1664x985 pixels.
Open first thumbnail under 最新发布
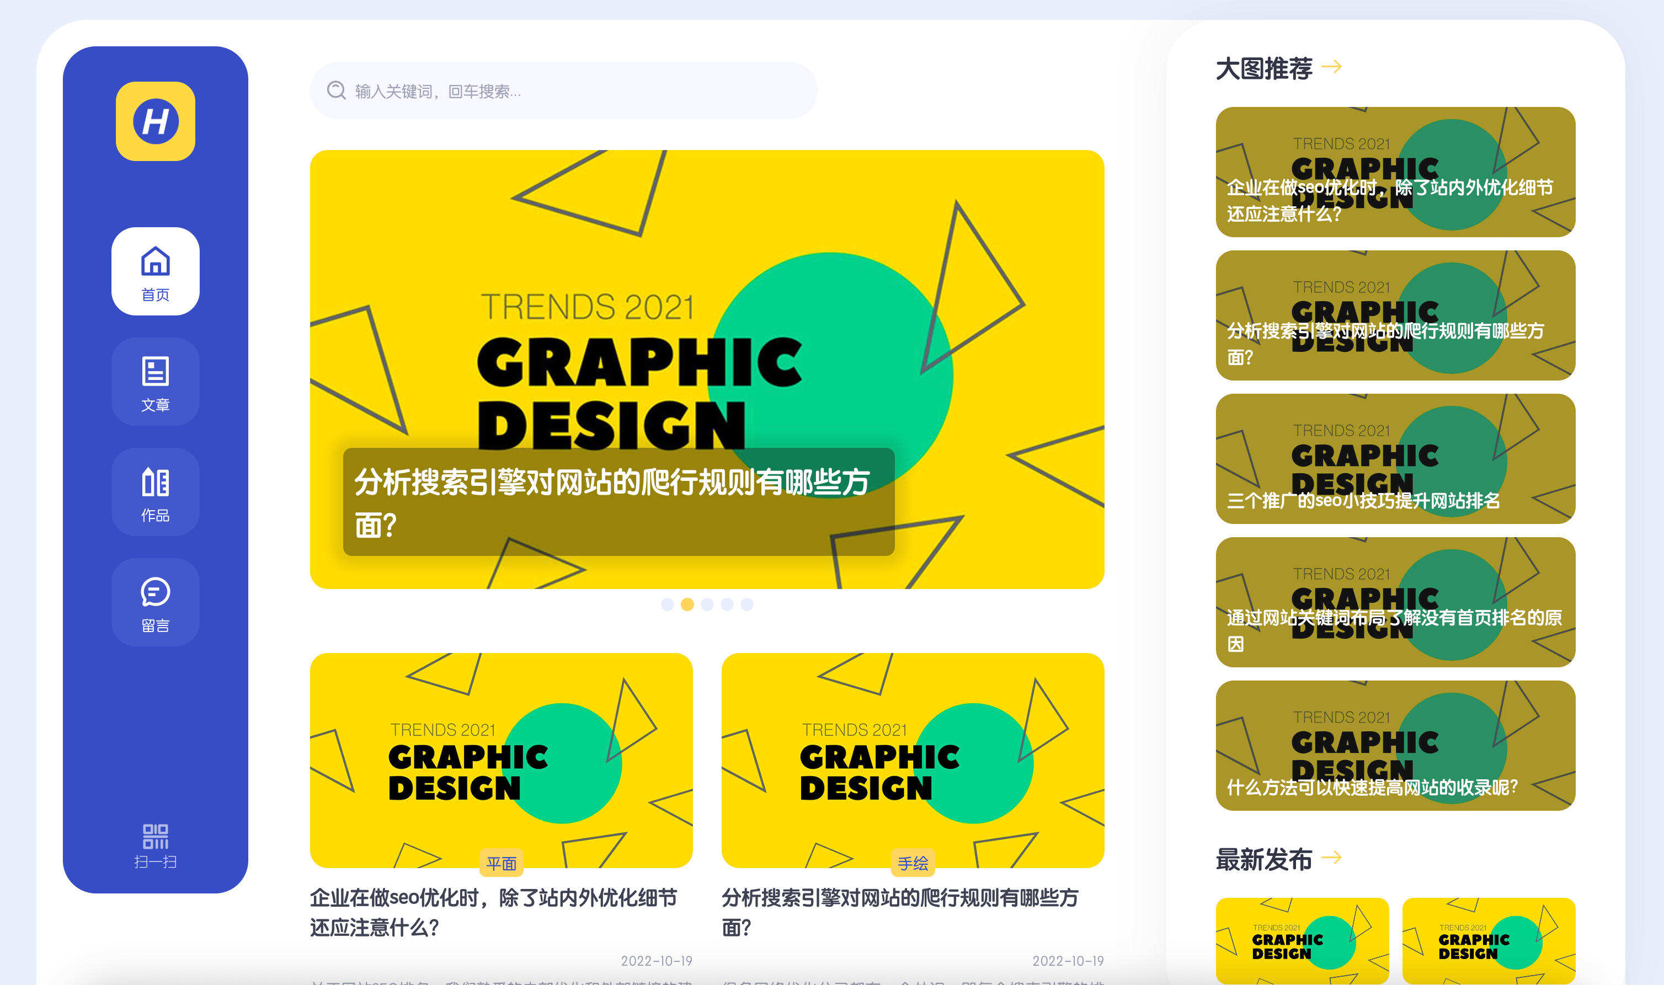coord(1302,943)
